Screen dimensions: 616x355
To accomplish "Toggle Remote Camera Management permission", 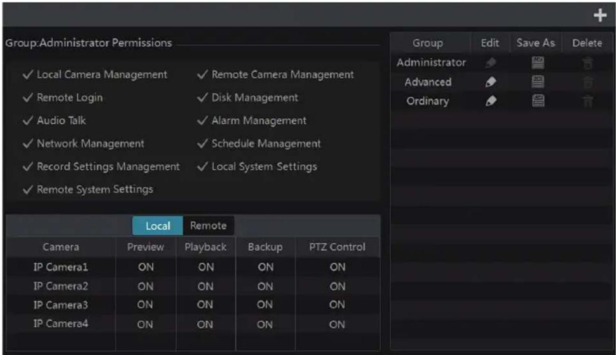I will point(275,75).
